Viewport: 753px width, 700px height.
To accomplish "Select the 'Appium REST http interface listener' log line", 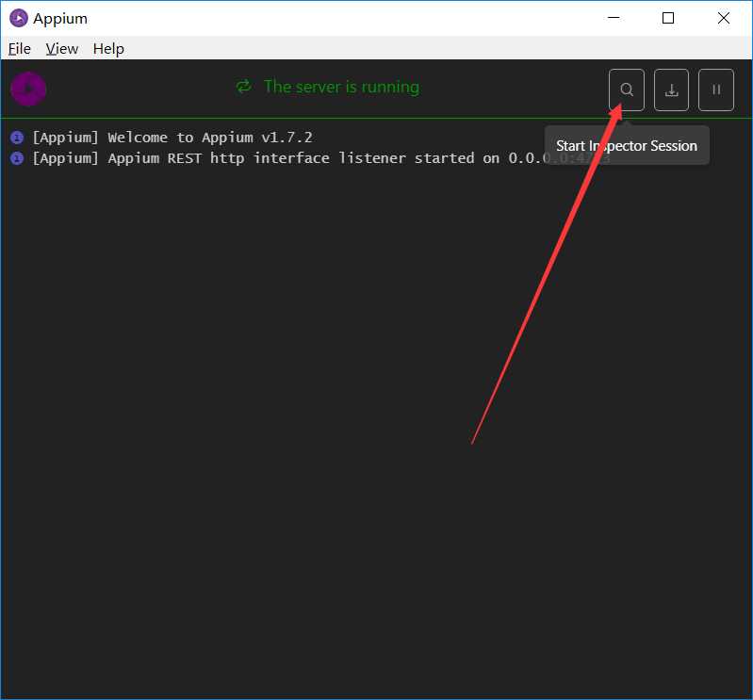I will tap(320, 158).
